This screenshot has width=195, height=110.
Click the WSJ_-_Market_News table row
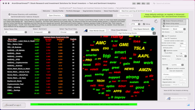[41, 44]
